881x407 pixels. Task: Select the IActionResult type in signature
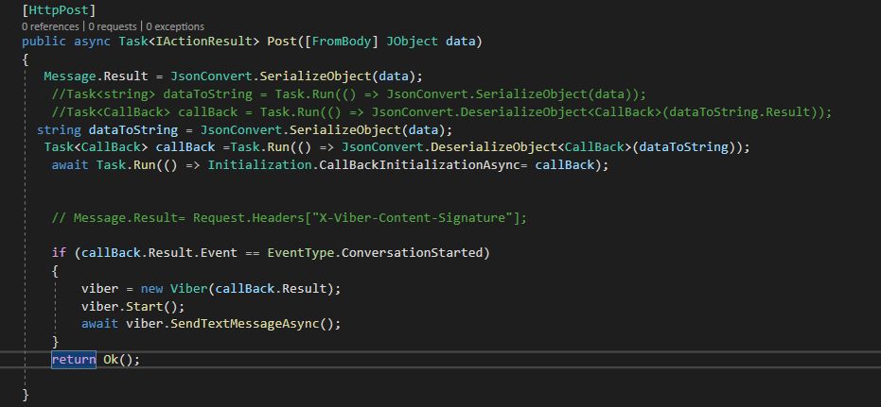click(x=203, y=42)
